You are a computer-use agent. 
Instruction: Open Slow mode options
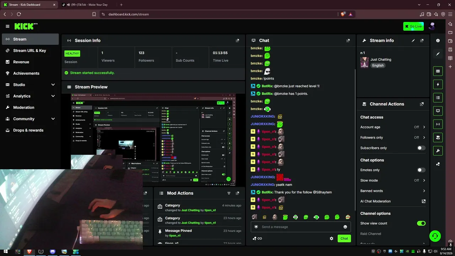pos(393,181)
